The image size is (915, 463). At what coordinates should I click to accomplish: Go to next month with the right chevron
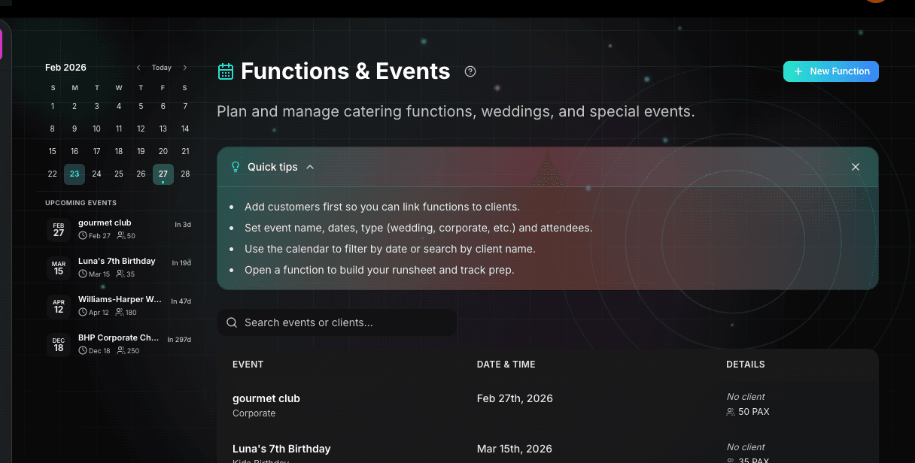point(185,68)
